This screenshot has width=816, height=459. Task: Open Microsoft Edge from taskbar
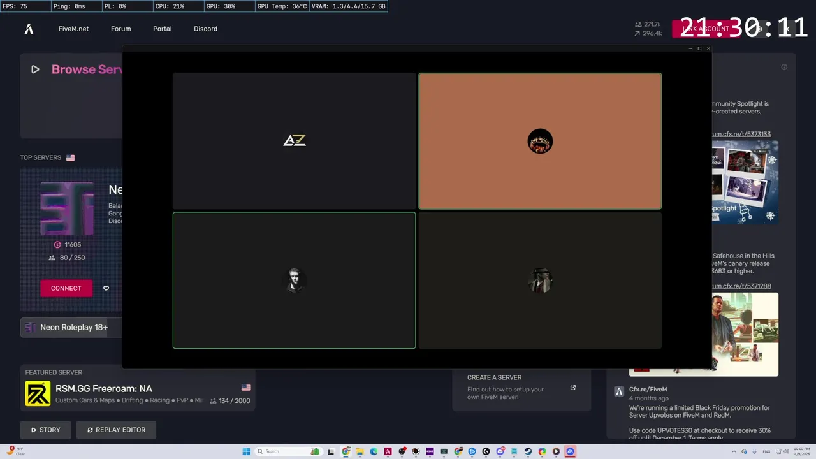click(x=374, y=451)
